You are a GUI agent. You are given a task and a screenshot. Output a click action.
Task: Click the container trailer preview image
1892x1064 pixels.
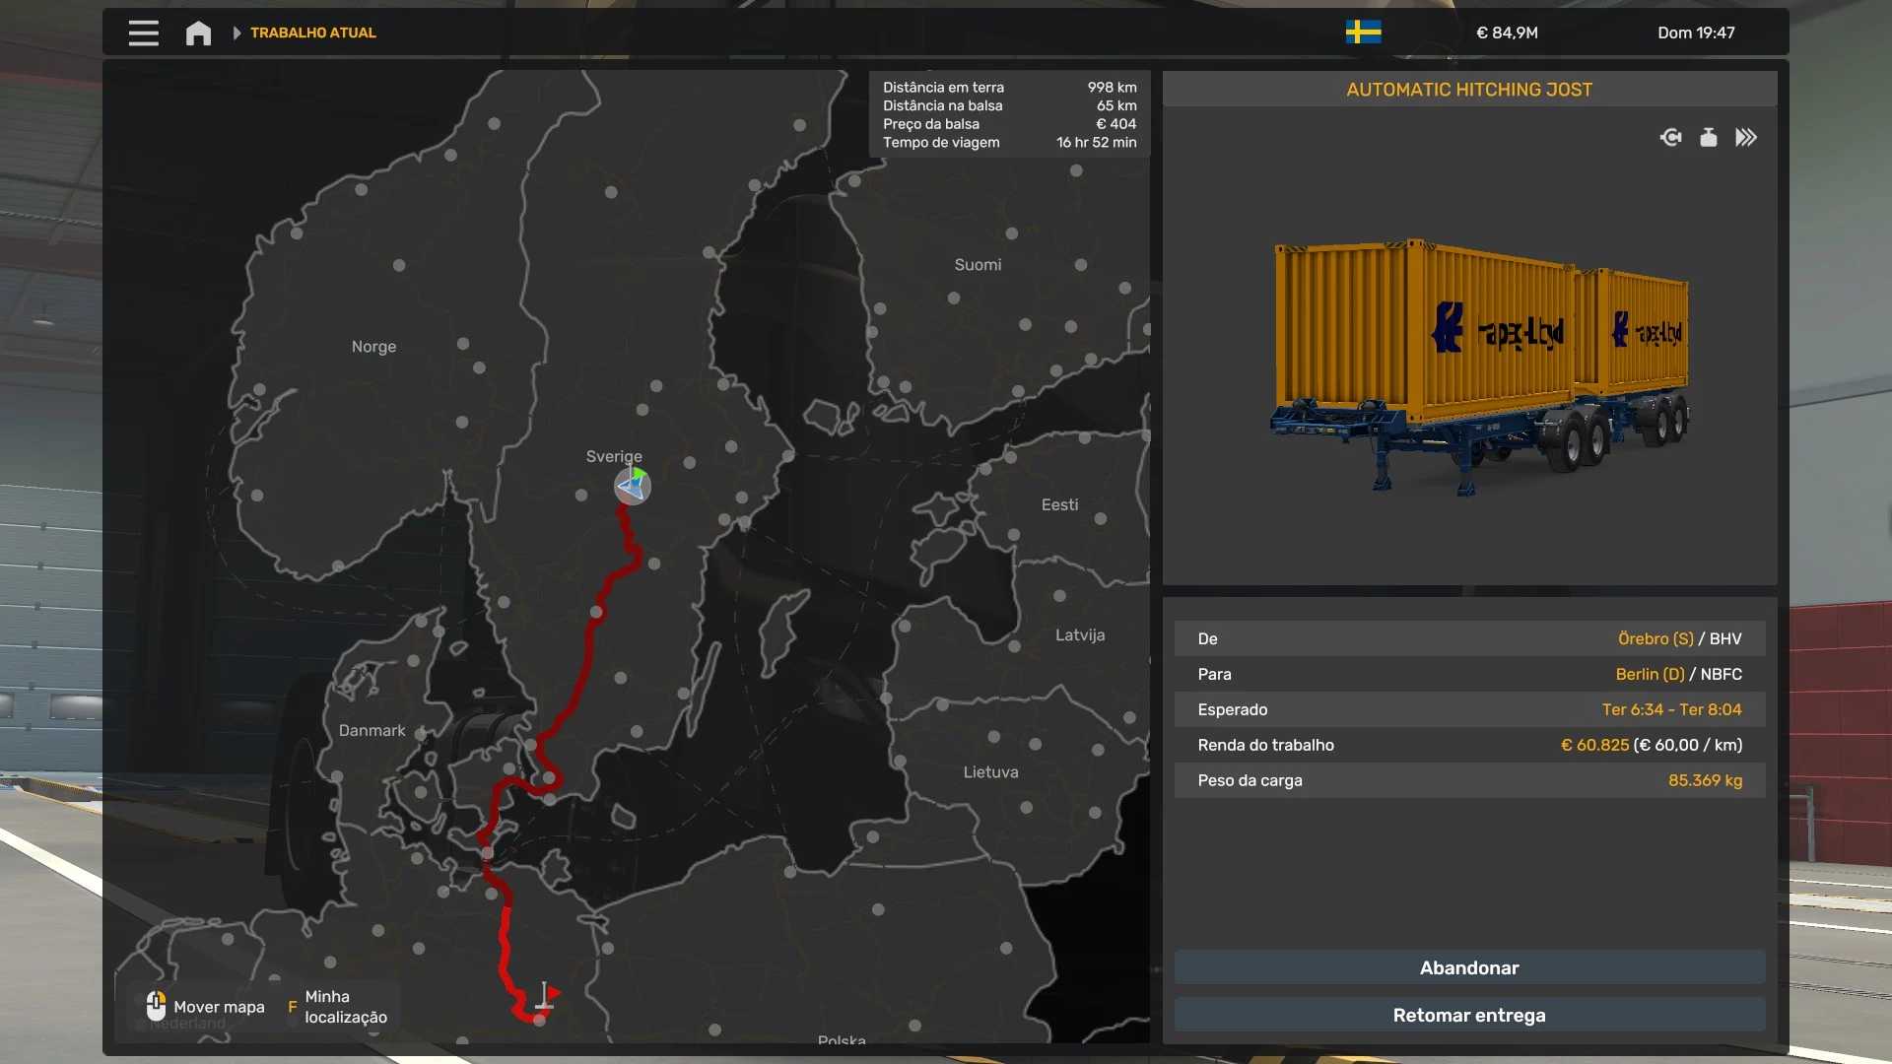pos(1480,365)
